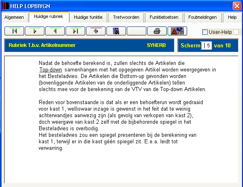Open the Help tab
The height and width of the screenshot is (187, 243).
(232, 17)
